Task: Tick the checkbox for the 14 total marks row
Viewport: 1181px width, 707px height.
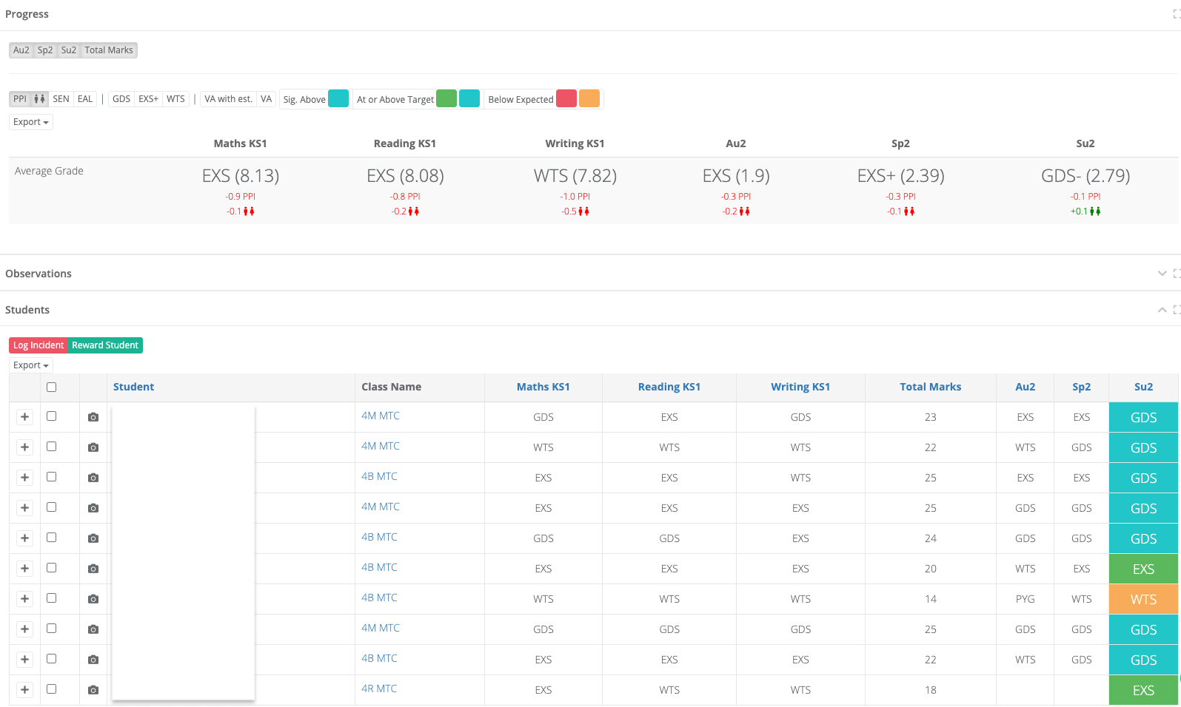Action: [x=51, y=598]
